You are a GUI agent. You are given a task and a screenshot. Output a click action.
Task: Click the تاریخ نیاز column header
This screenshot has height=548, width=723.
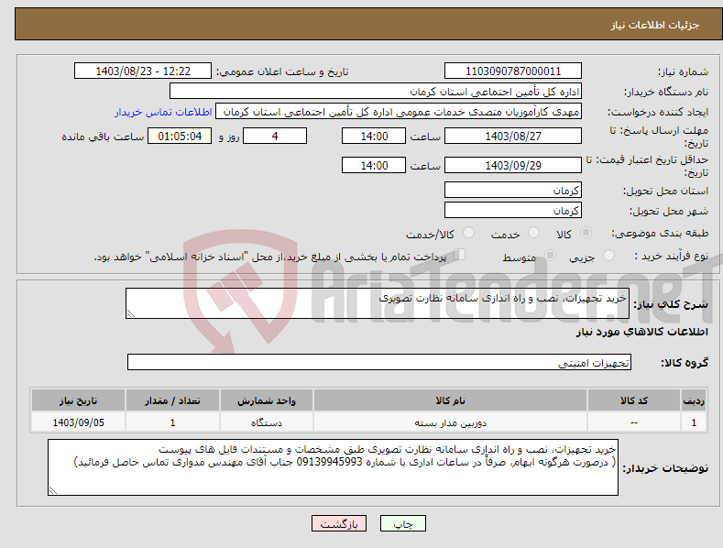(79, 400)
